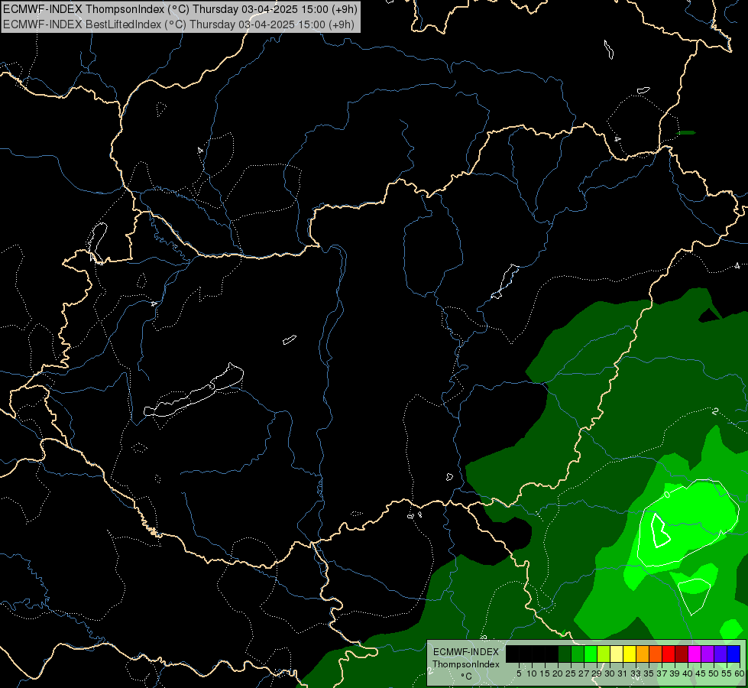748x688 pixels.
Task: Click the legend tick value 25
Action: (x=571, y=673)
